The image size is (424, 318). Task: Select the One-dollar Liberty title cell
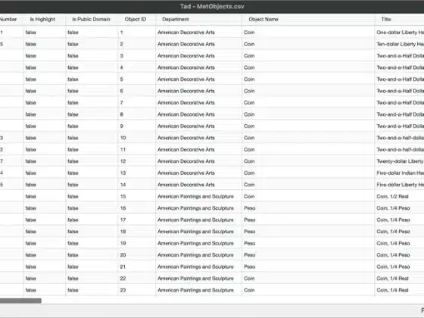pyautogui.click(x=401, y=33)
